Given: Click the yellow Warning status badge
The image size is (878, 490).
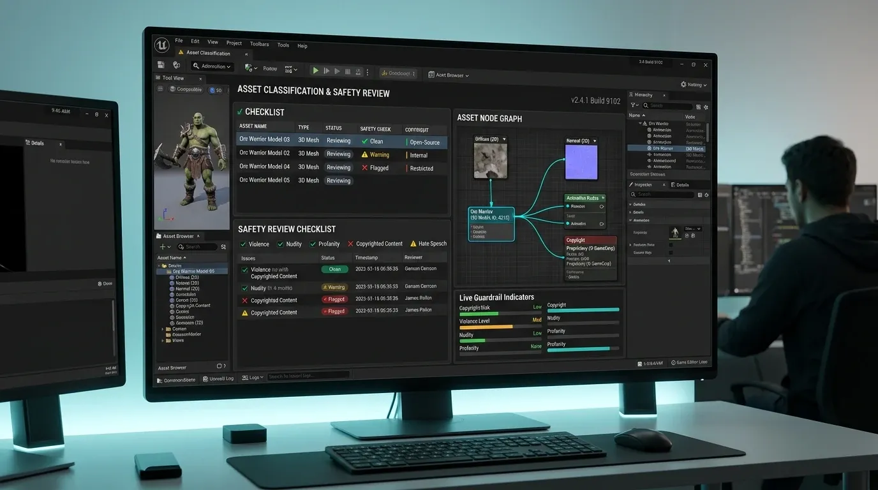Looking at the screenshot, I should (x=334, y=287).
